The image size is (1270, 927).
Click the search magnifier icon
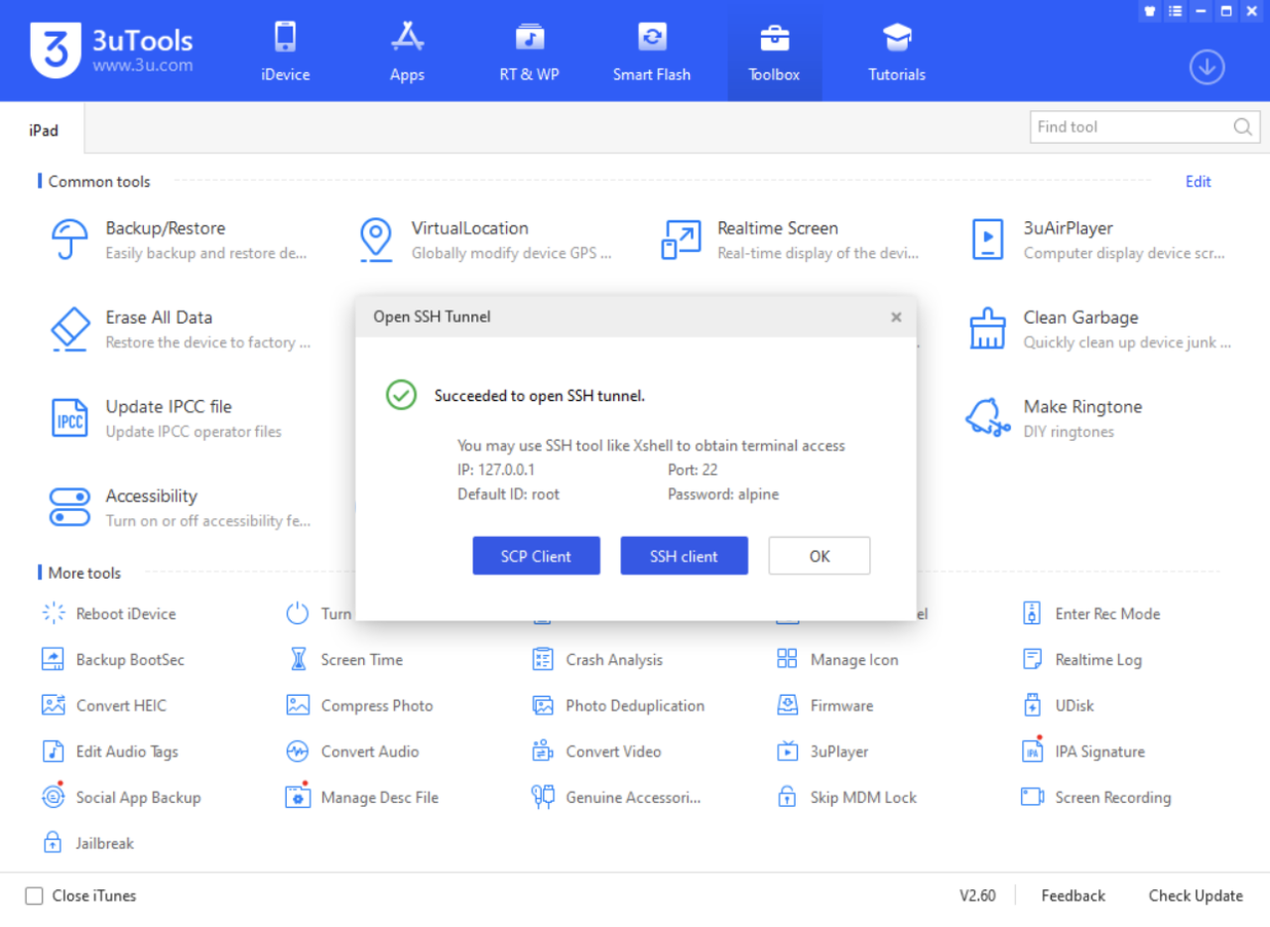point(1243,127)
